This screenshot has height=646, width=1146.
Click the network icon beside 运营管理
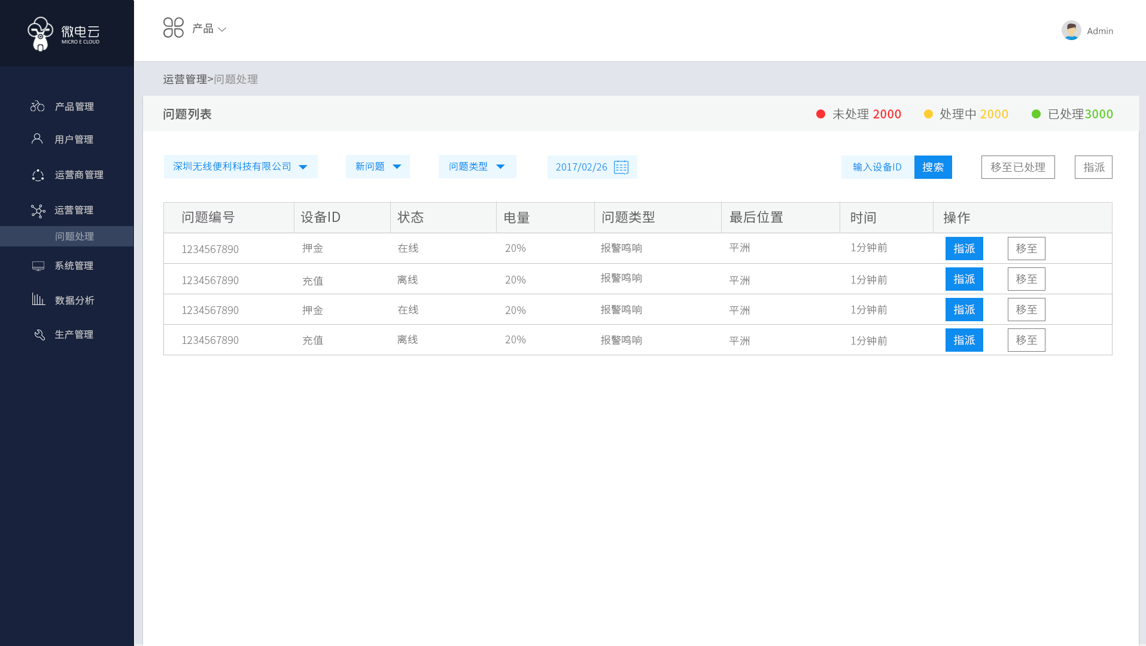pyautogui.click(x=38, y=211)
